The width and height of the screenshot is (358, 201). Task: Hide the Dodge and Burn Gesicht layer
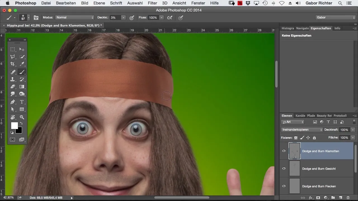coord(284,169)
